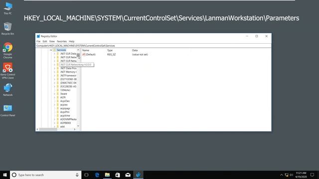The height and width of the screenshot is (179, 319).
Task: Click the registry path address bar
Action: [154, 46]
